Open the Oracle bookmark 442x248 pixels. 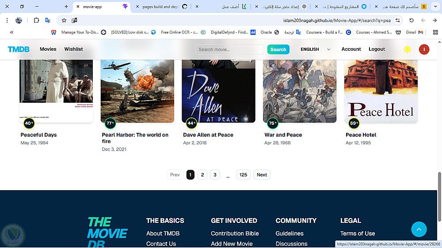pyautogui.click(x=270, y=32)
